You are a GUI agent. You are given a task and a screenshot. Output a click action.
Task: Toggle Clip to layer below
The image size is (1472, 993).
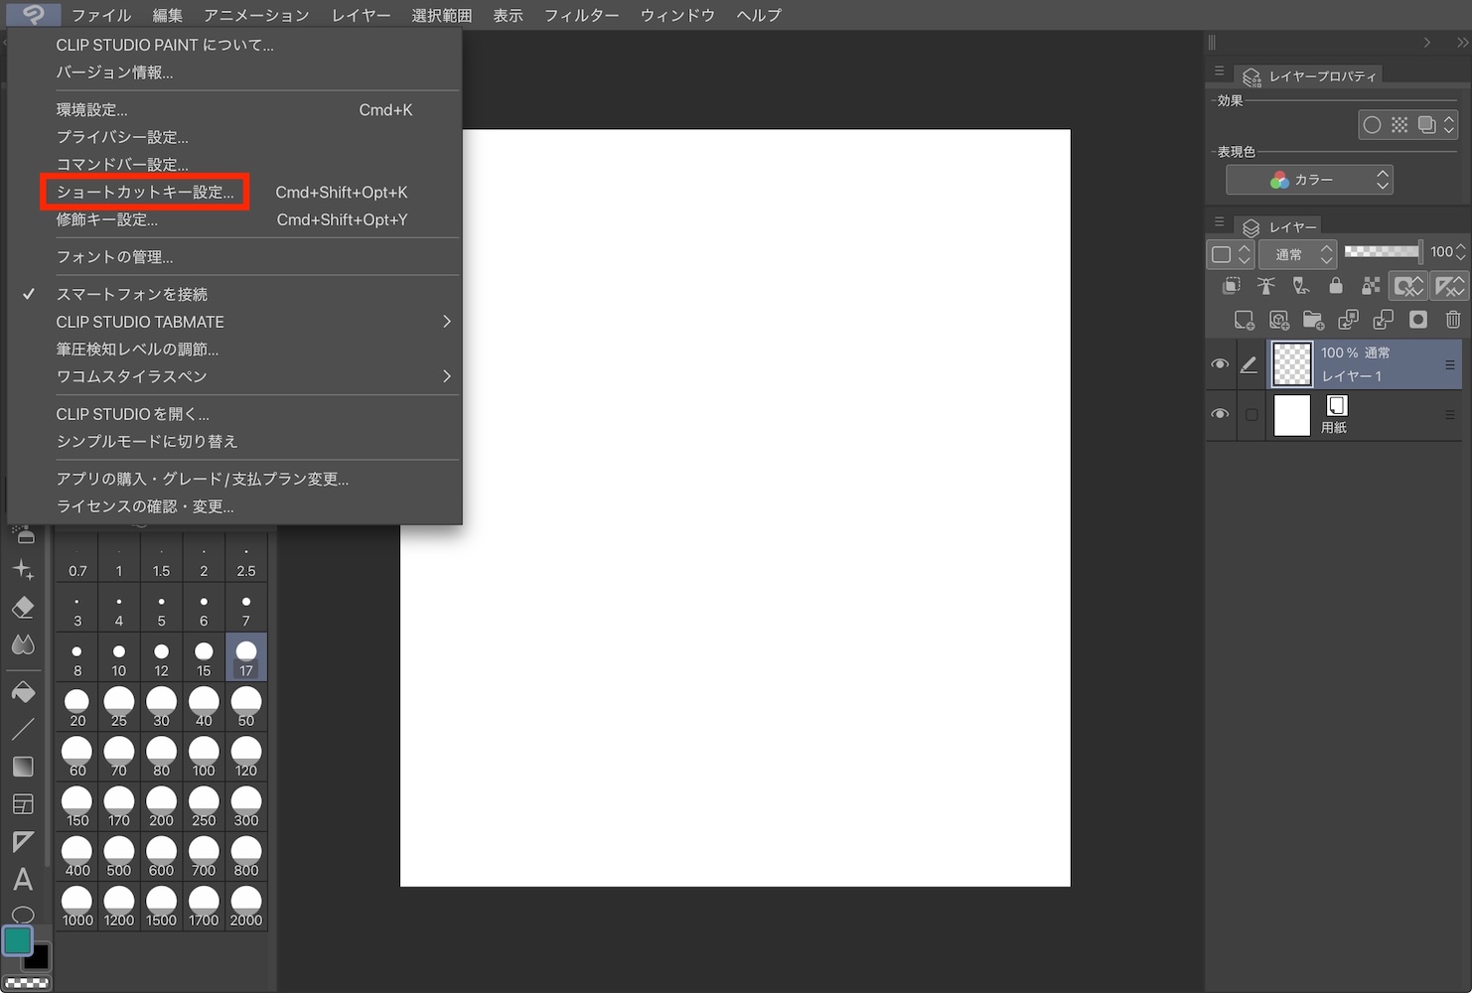pos(1231,286)
